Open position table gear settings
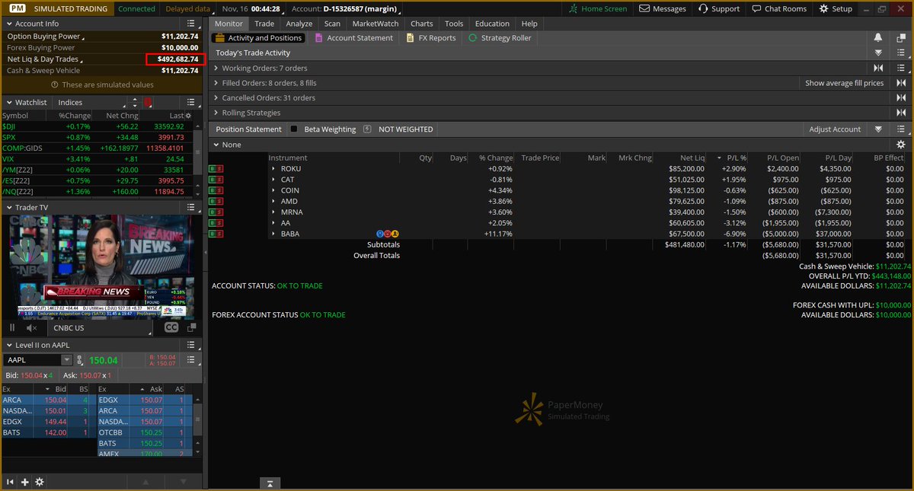This screenshot has height=491, width=914. (901, 144)
